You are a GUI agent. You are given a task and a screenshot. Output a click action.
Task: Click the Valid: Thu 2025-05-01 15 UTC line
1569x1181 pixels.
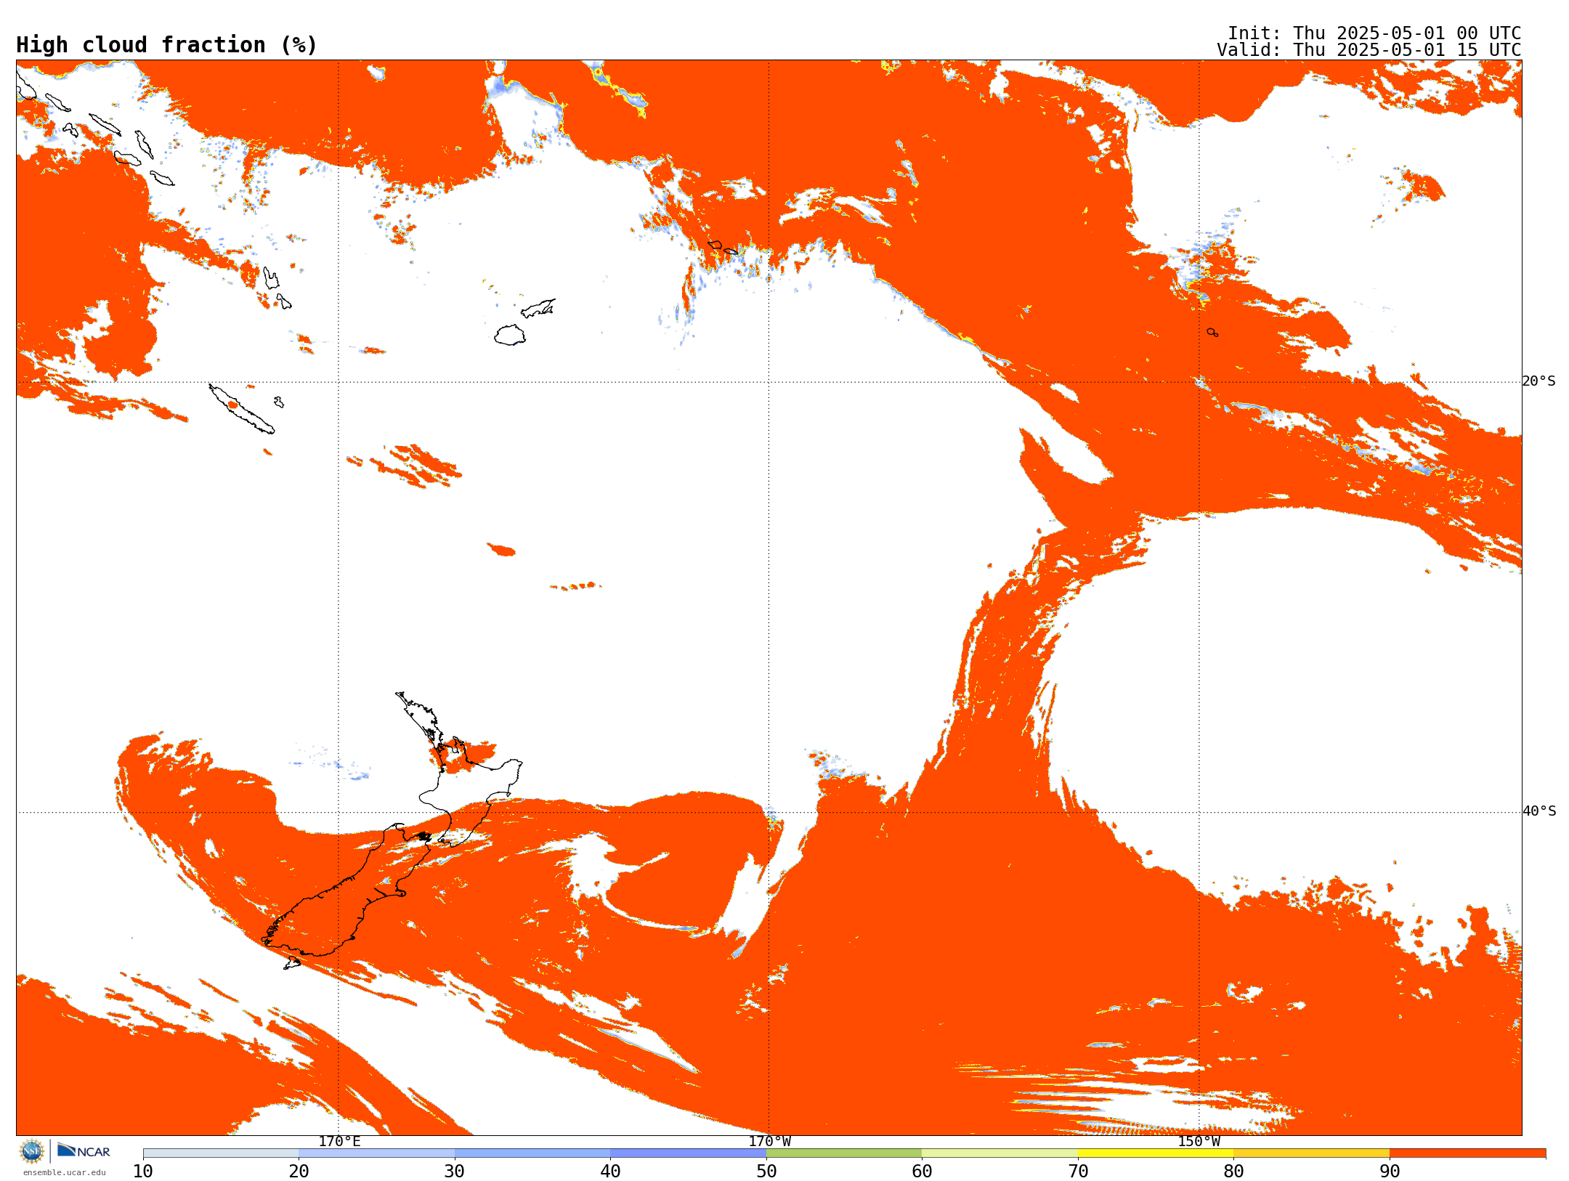pyautogui.click(x=1369, y=50)
